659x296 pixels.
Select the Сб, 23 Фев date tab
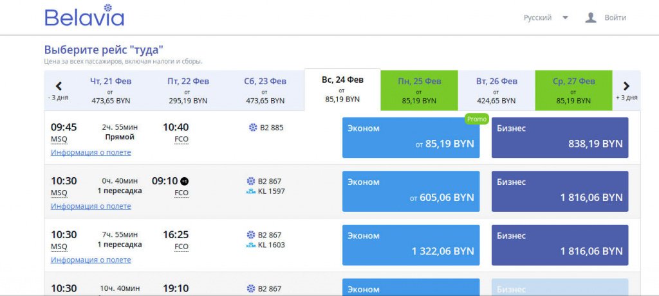265,91
